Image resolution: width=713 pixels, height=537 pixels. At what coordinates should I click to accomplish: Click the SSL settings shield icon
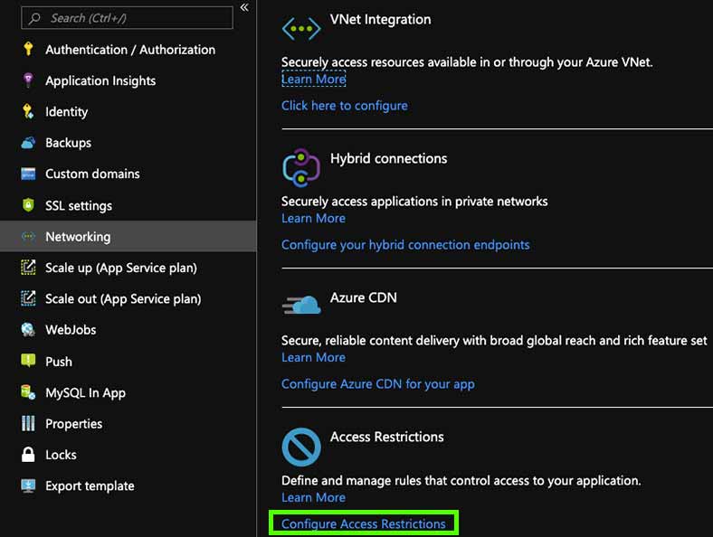28,205
